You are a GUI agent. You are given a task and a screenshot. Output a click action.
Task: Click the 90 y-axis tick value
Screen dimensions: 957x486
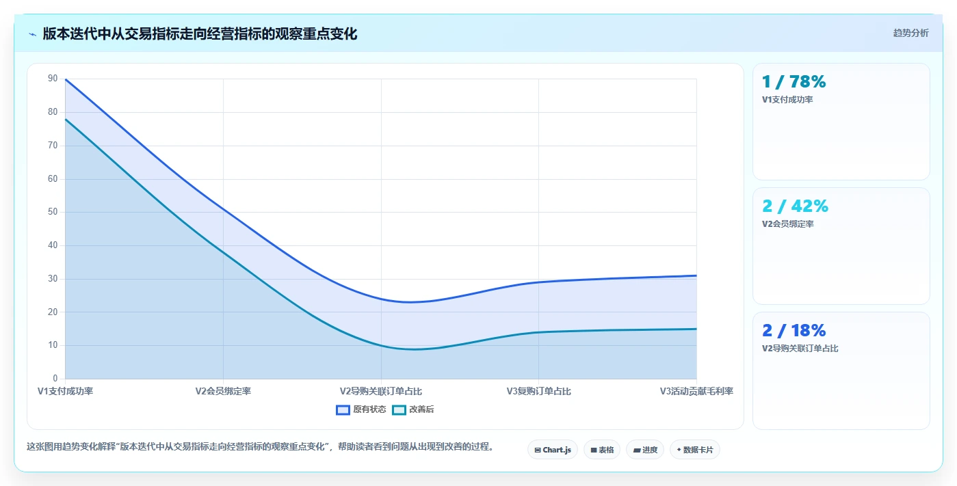click(53, 79)
